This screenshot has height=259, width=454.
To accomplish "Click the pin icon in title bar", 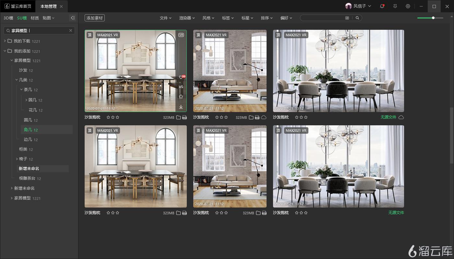I will [395, 6].
